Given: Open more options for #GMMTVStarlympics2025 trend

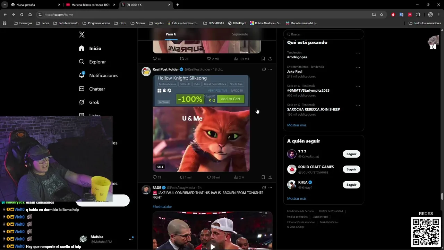Looking at the screenshot, I should 358,86.
